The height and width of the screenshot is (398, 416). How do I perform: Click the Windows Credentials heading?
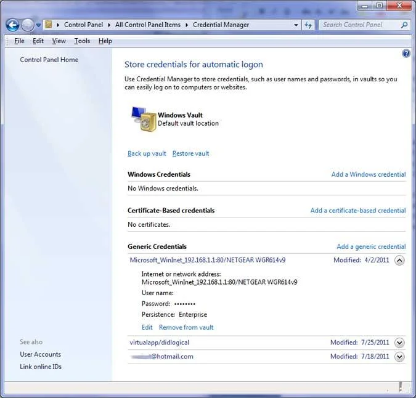click(x=159, y=174)
